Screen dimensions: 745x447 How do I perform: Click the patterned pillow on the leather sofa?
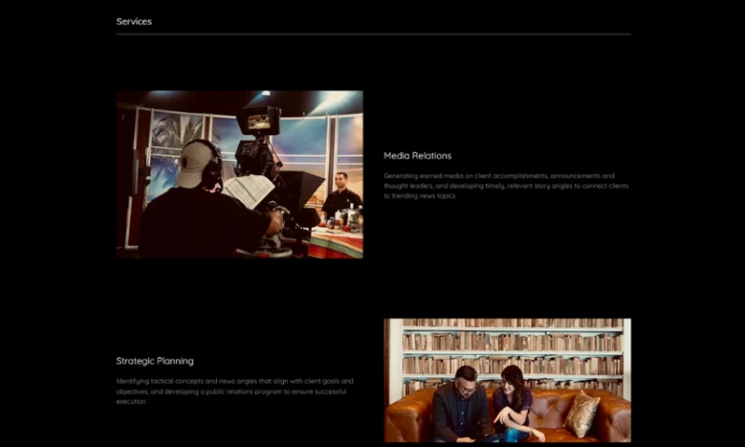tap(582, 414)
